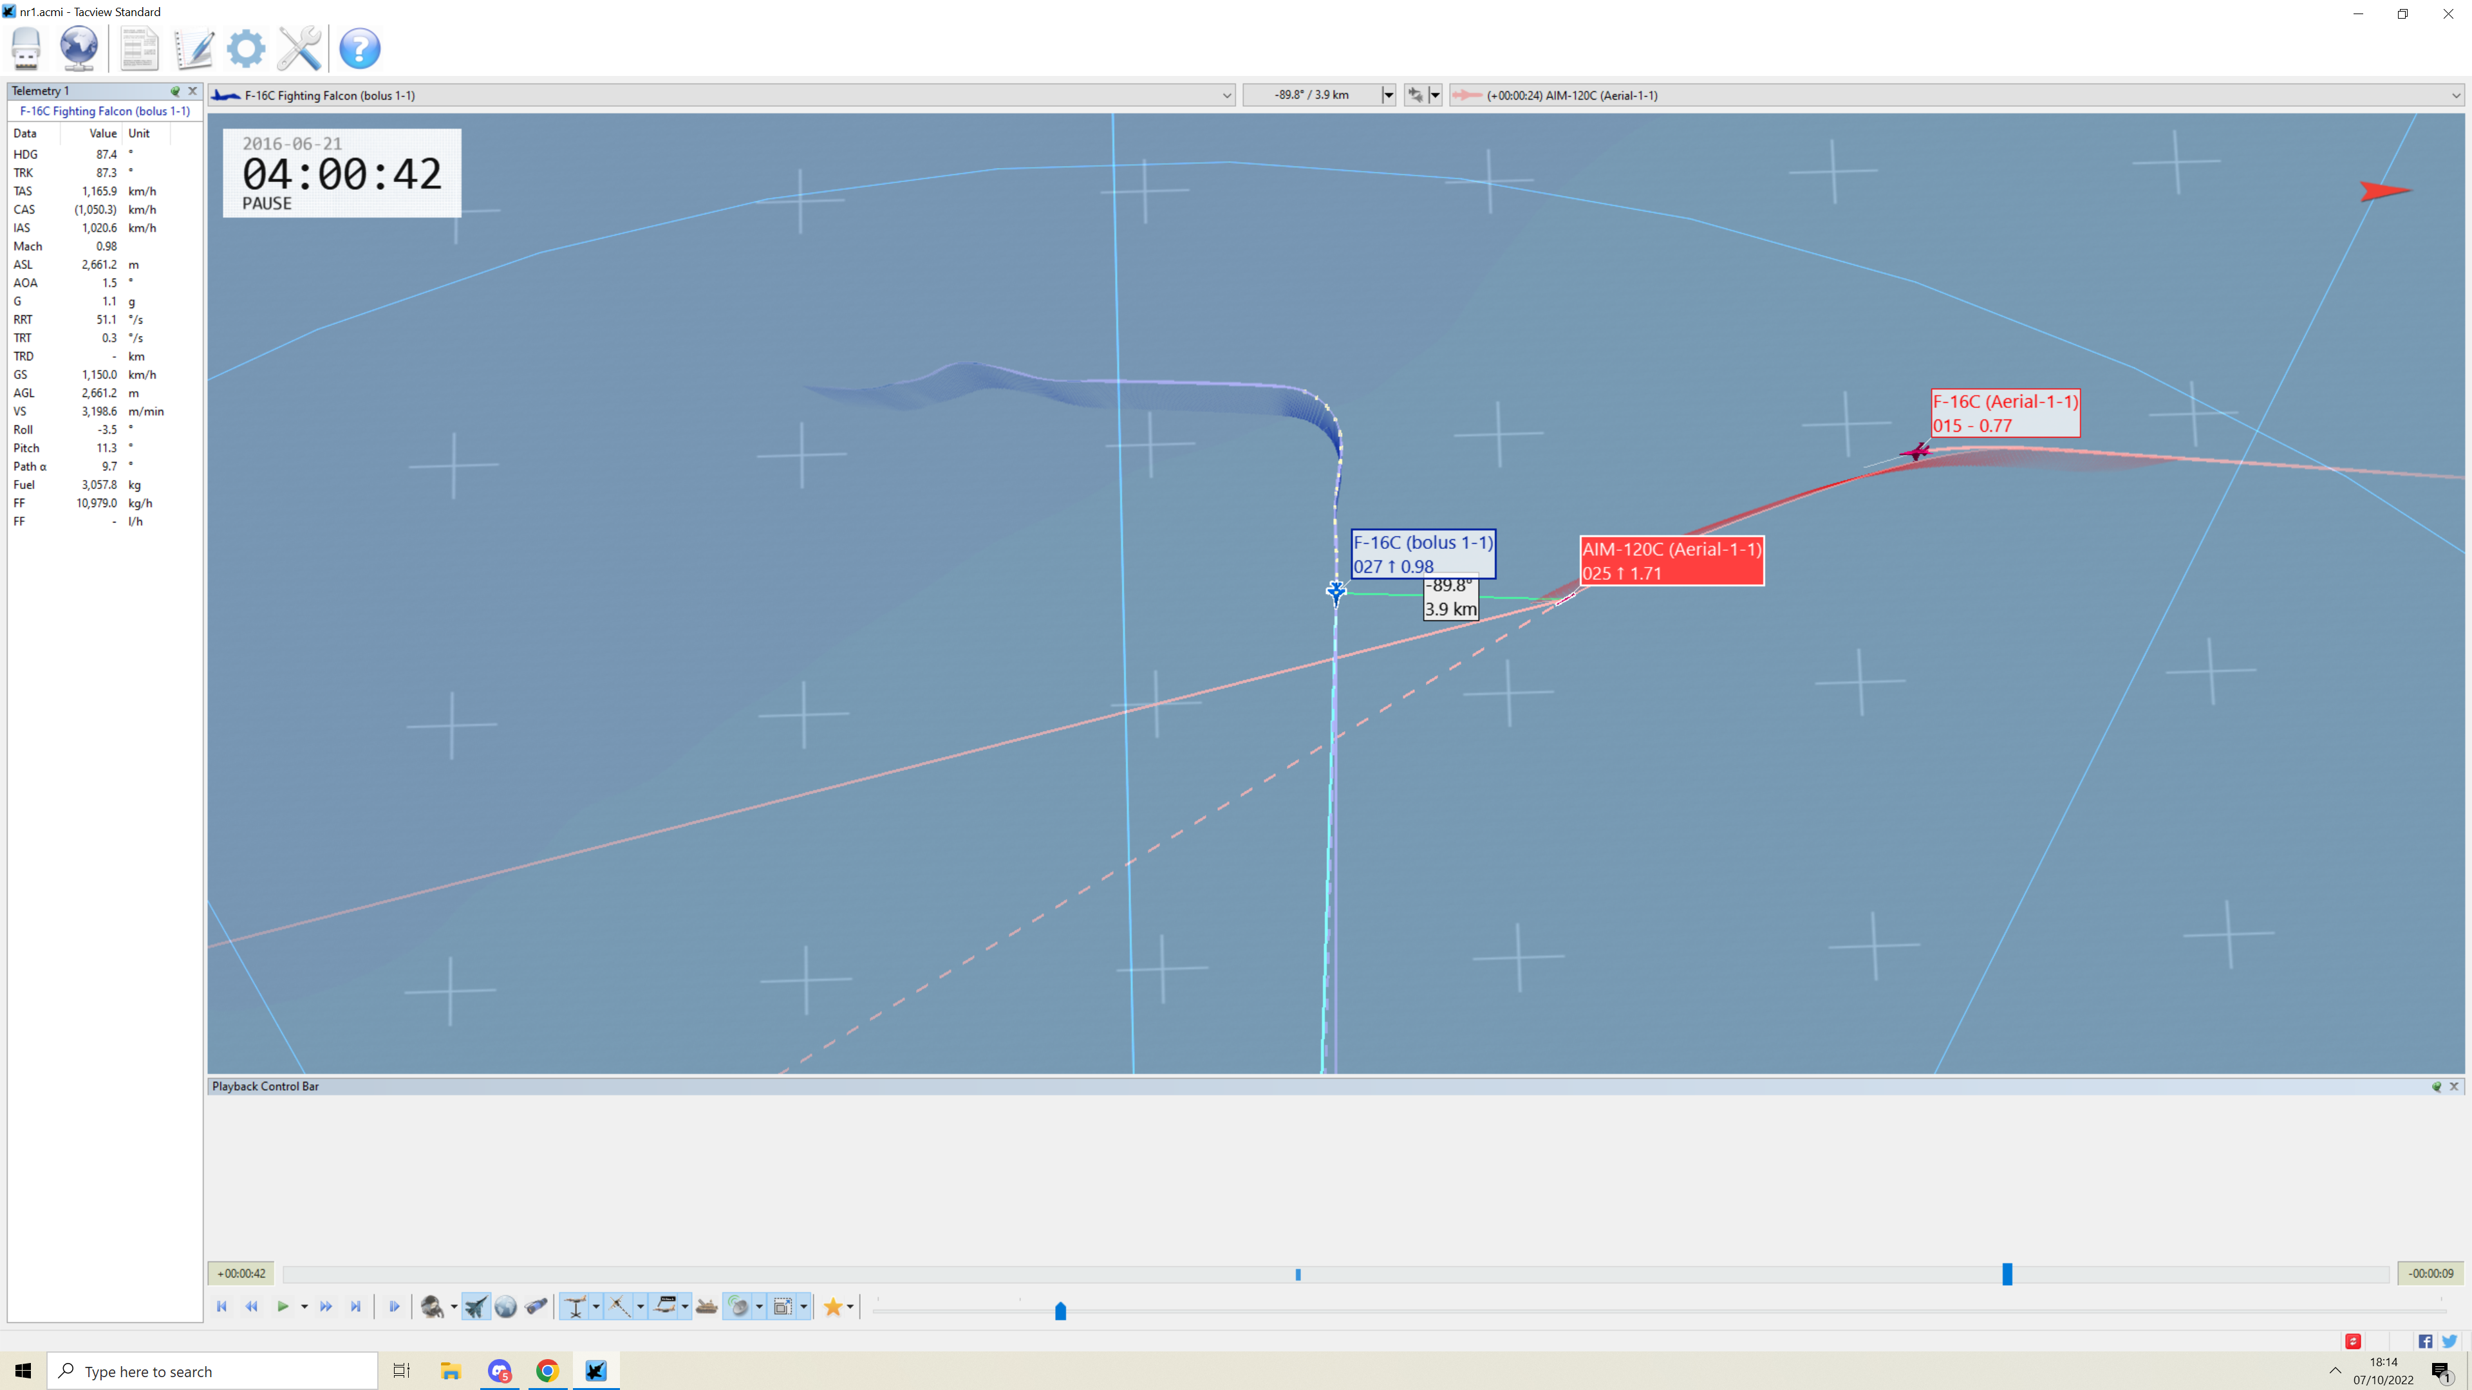Image resolution: width=2472 pixels, height=1390 pixels.
Task: Open the flight log document icon
Action: [139, 48]
